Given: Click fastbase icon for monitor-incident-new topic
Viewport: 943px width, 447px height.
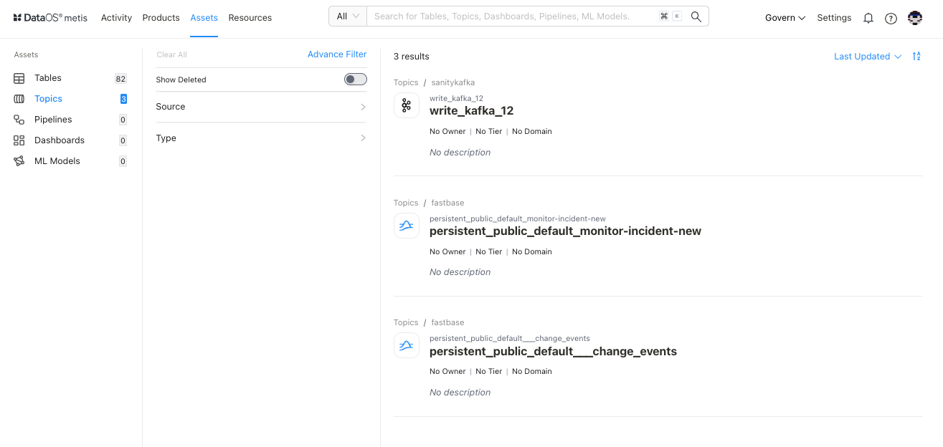Looking at the screenshot, I should (407, 226).
